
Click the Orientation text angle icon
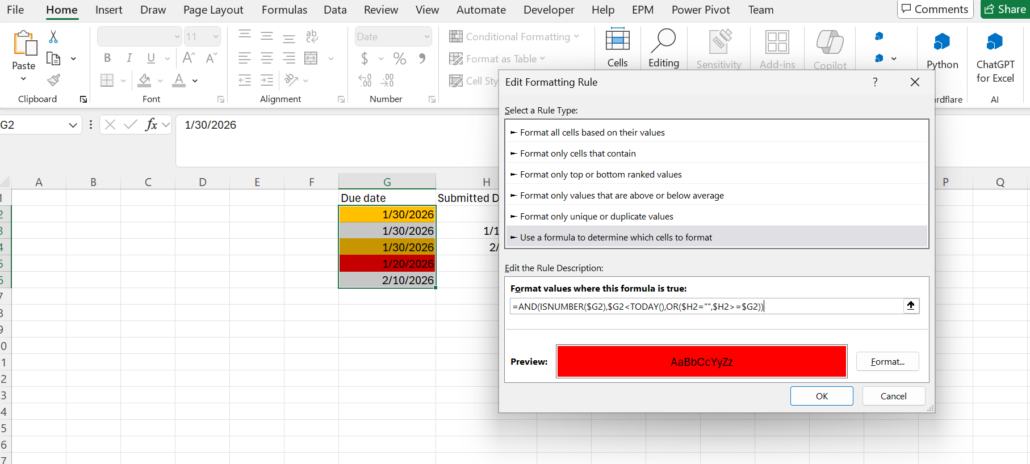click(292, 80)
